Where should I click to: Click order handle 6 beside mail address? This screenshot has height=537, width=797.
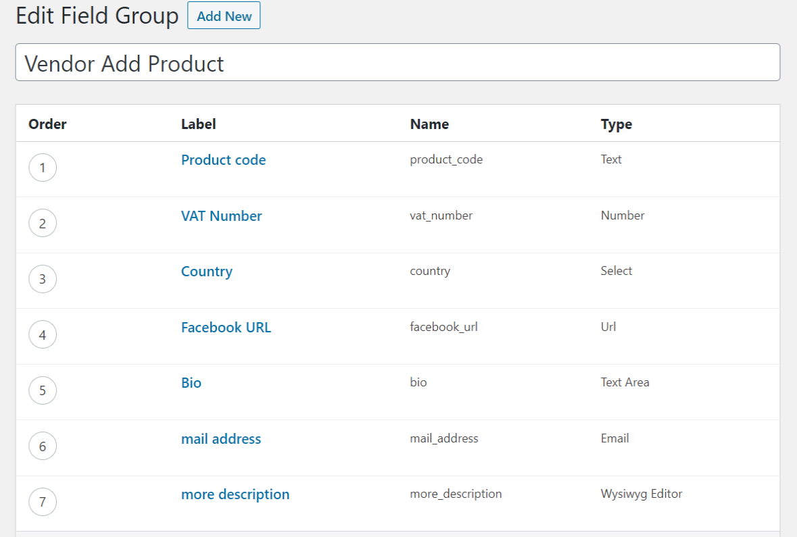[x=43, y=446]
